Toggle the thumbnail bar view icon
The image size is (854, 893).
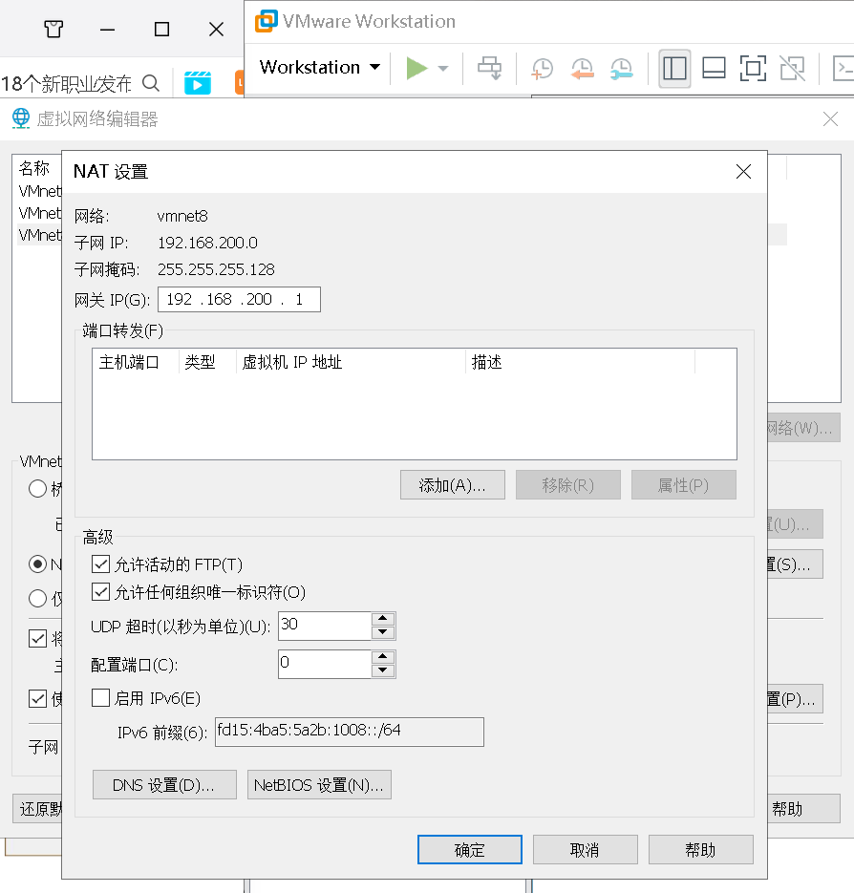pyautogui.click(x=714, y=69)
